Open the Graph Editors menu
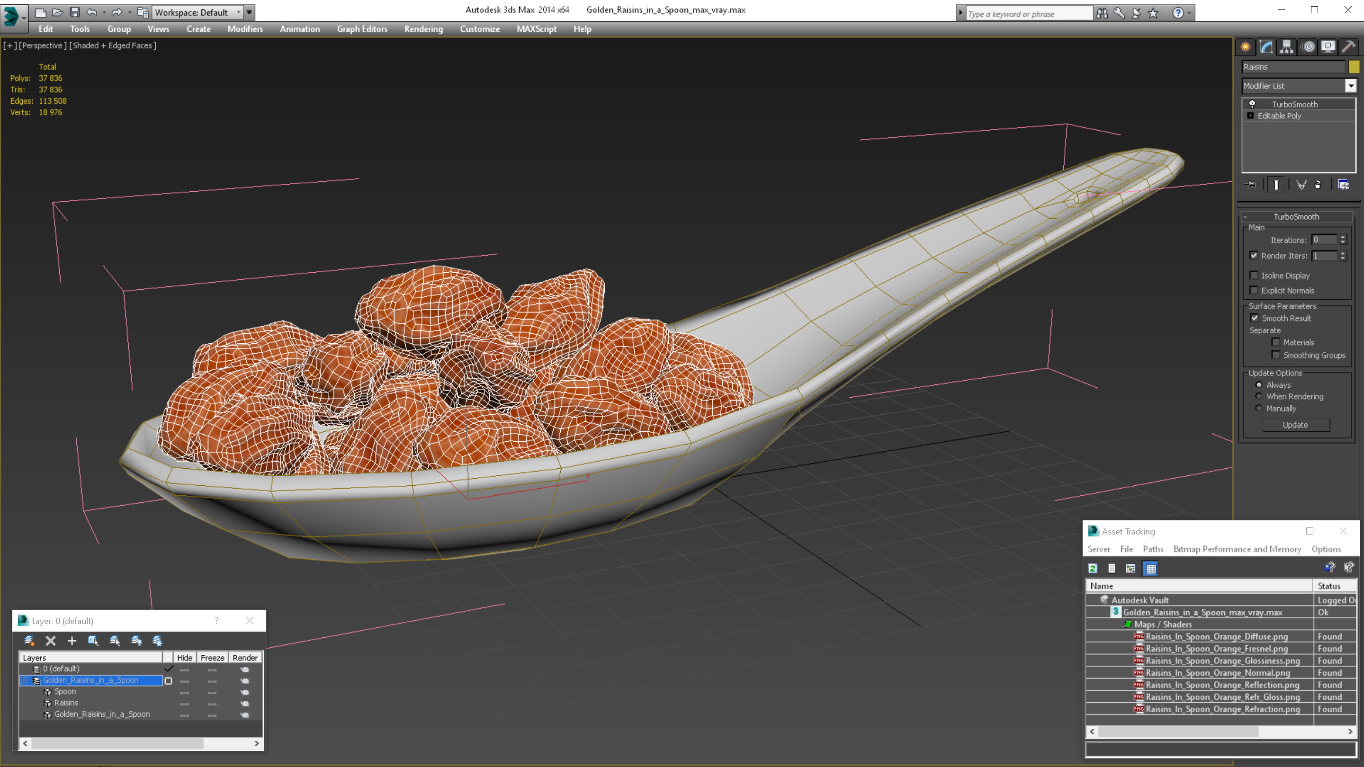The image size is (1364, 767). point(362,29)
